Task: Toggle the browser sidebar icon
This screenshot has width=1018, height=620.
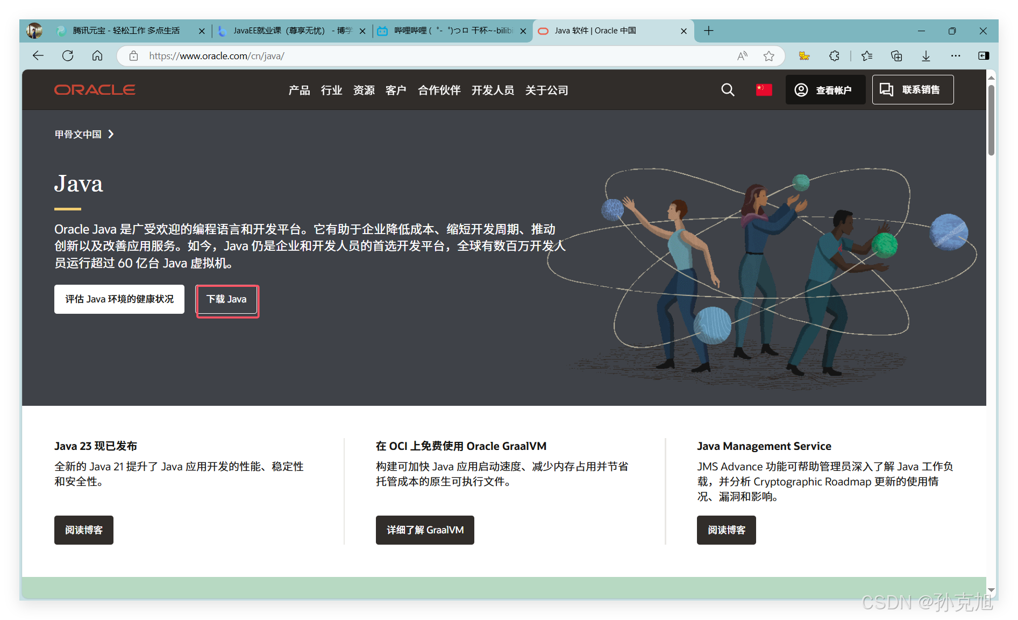Action: tap(984, 56)
